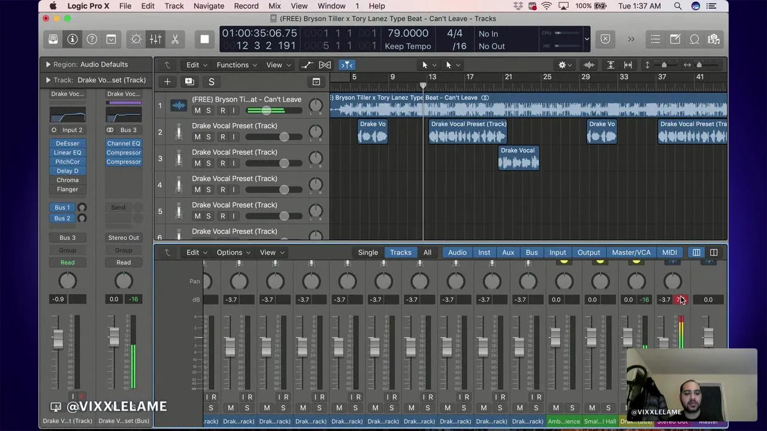Screen dimensions: 767x431
Task: Open the Note Pad button
Action: click(675, 39)
